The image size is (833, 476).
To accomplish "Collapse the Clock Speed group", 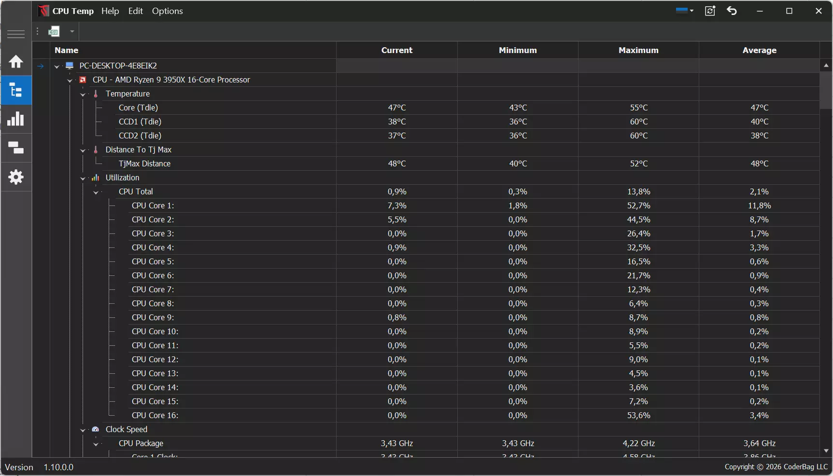I will 83,430.
